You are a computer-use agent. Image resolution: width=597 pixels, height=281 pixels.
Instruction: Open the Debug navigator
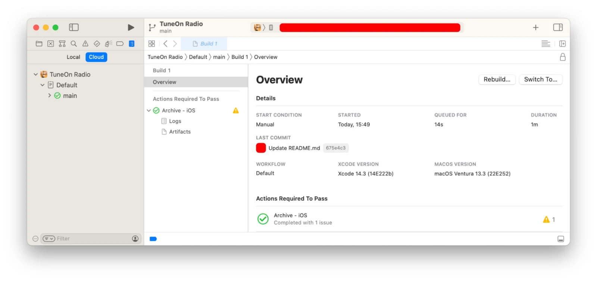point(109,44)
